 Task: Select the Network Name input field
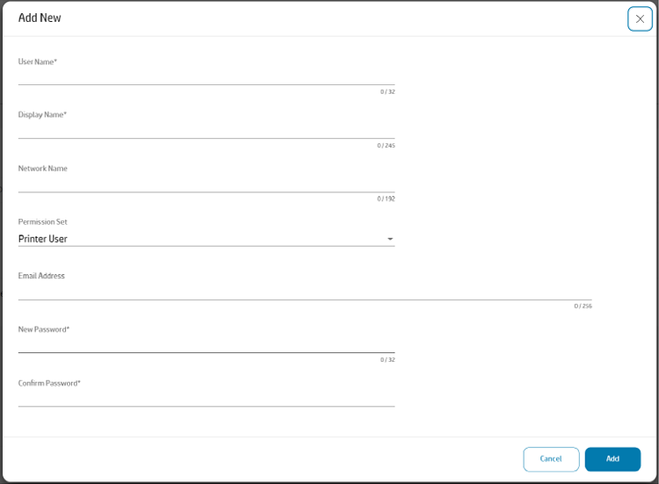click(206, 184)
